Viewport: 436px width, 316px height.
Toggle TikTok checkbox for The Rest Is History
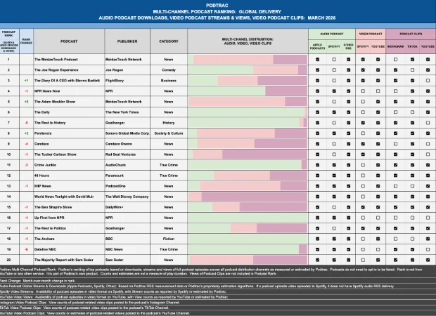point(412,123)
